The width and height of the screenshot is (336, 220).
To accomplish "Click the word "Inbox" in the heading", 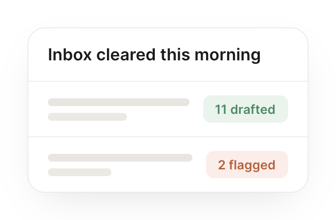I will click(x=70, y=55).
